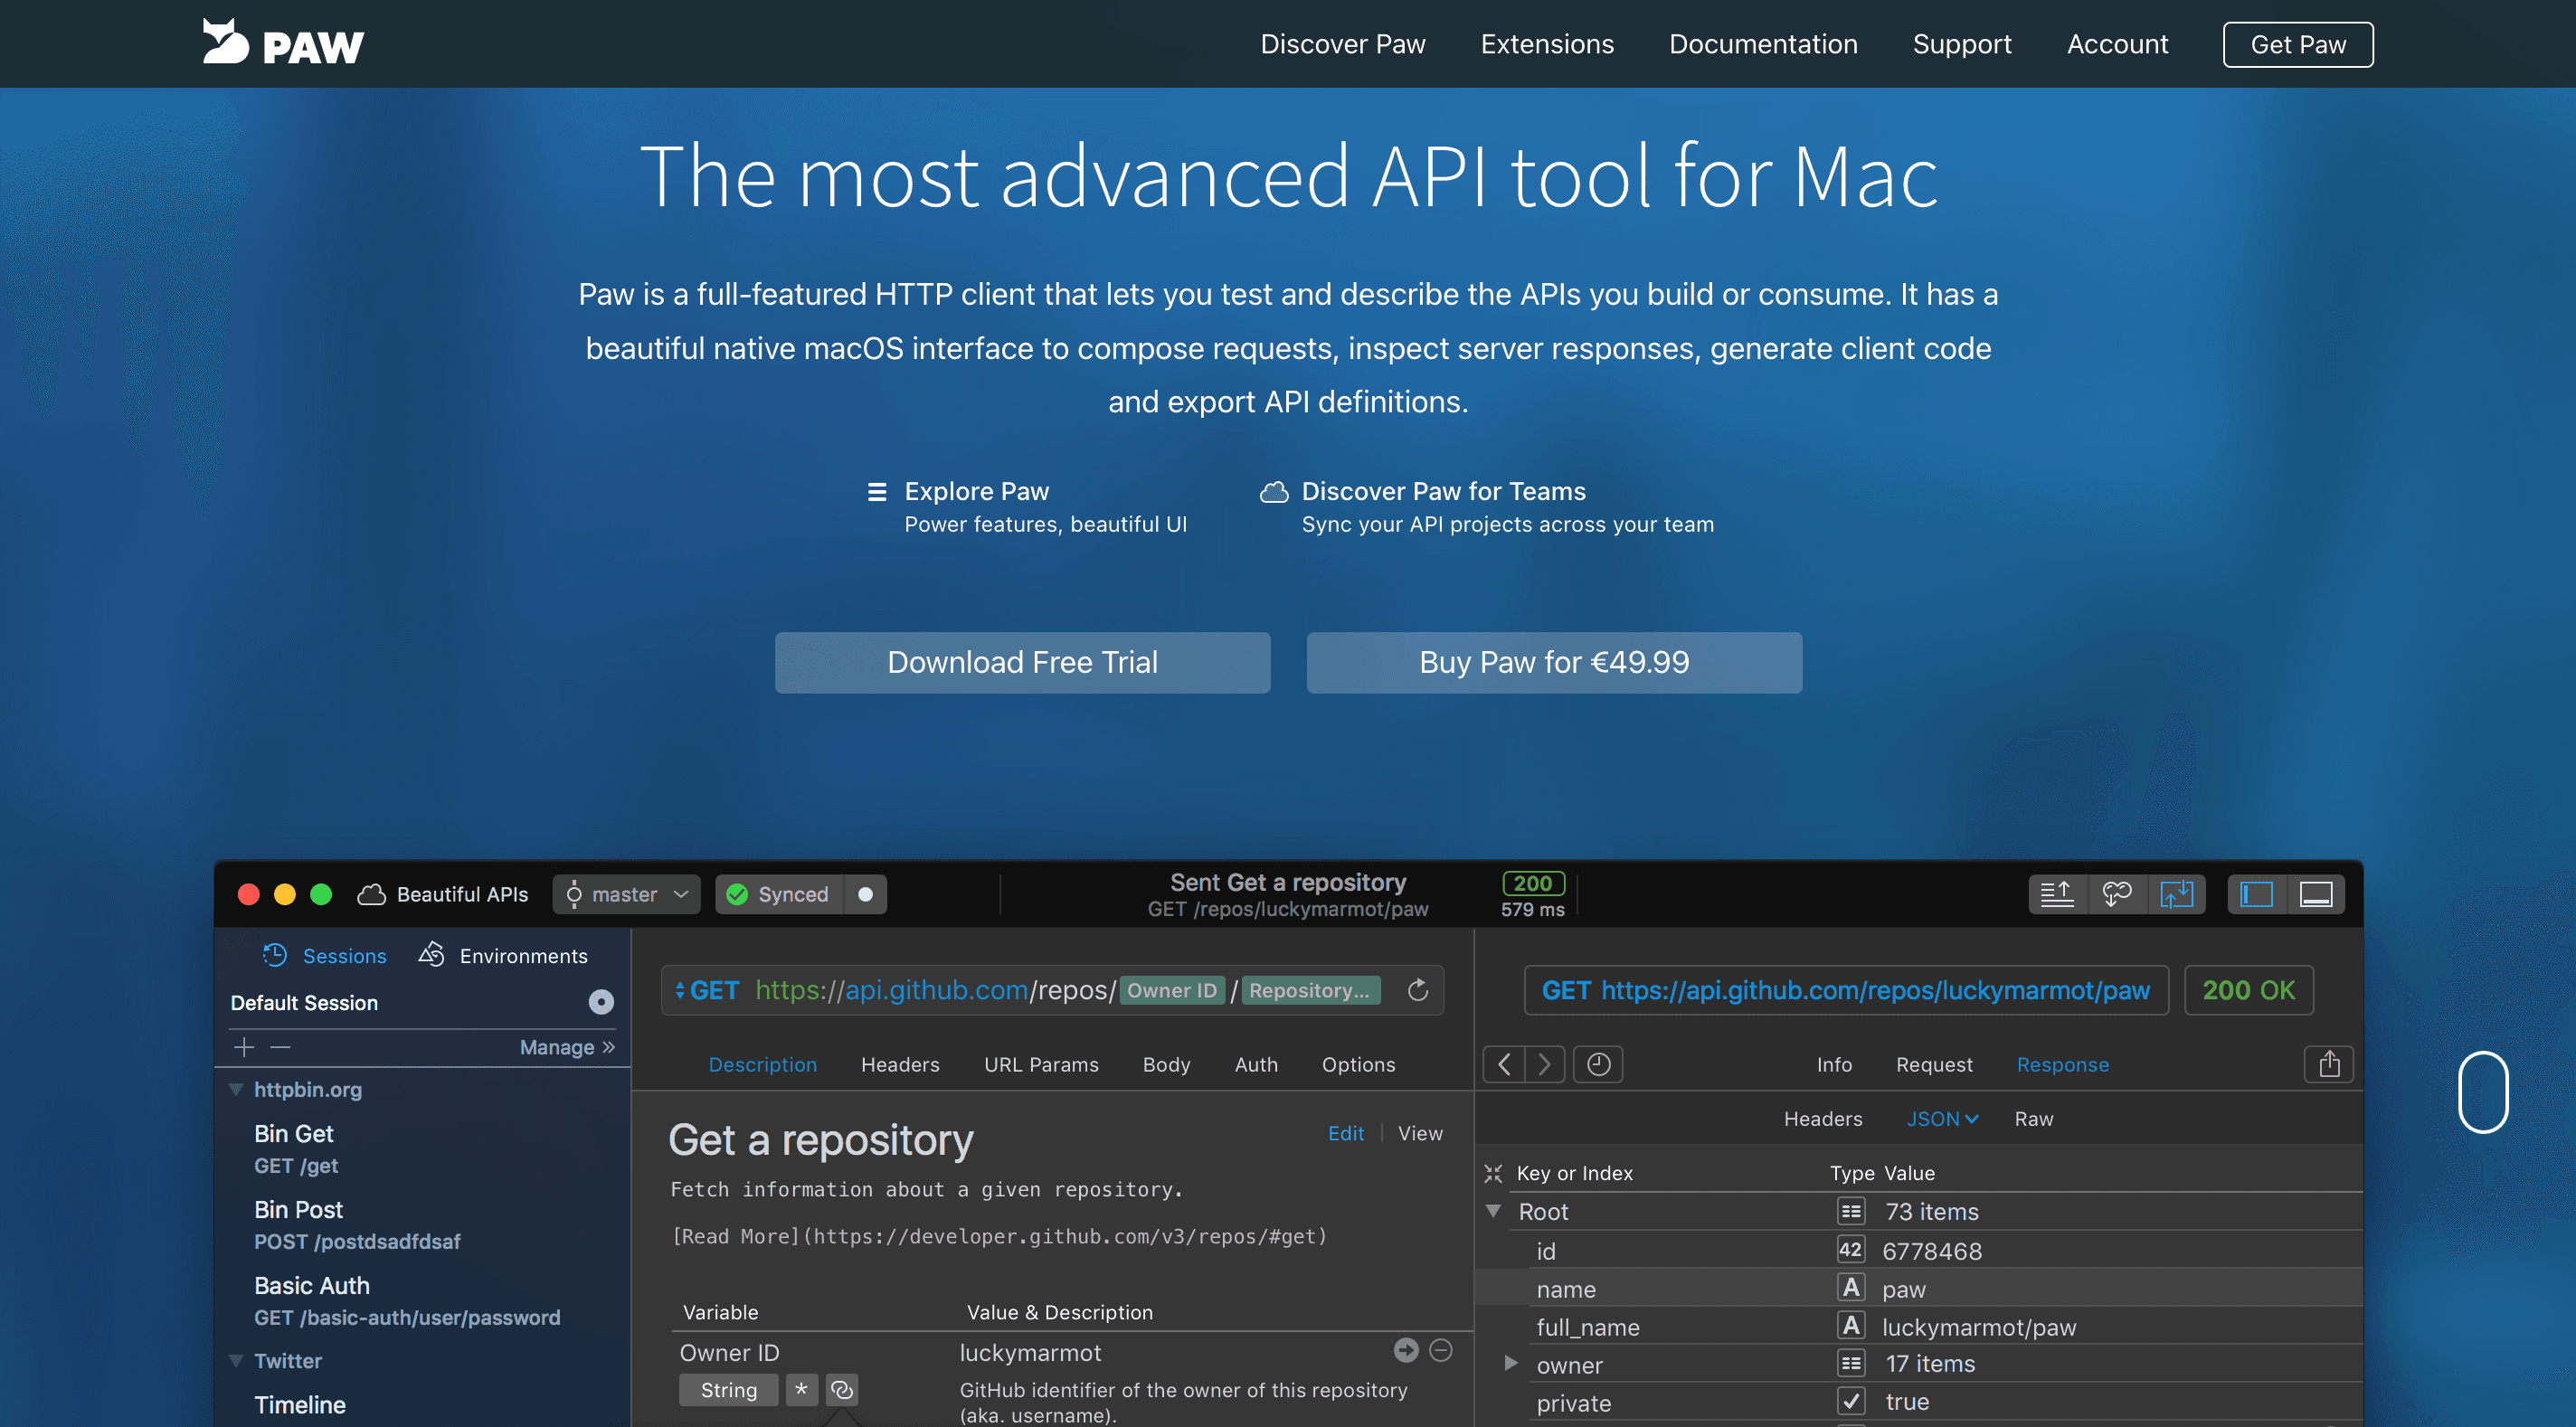Collapse the Twitter group
This screenshot has height=1427, width=2576.
tap(236, 1360)
